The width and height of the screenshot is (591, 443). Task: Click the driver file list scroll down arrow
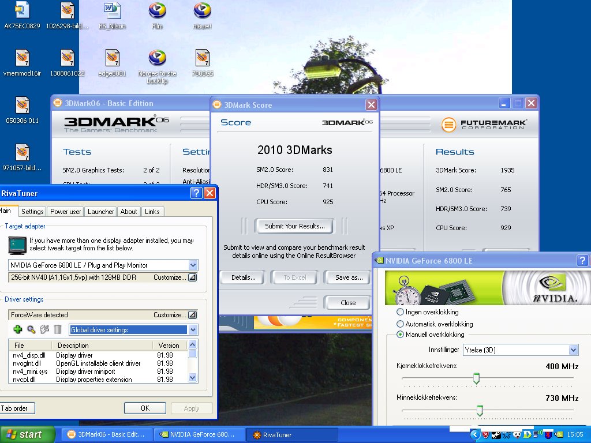193,377
